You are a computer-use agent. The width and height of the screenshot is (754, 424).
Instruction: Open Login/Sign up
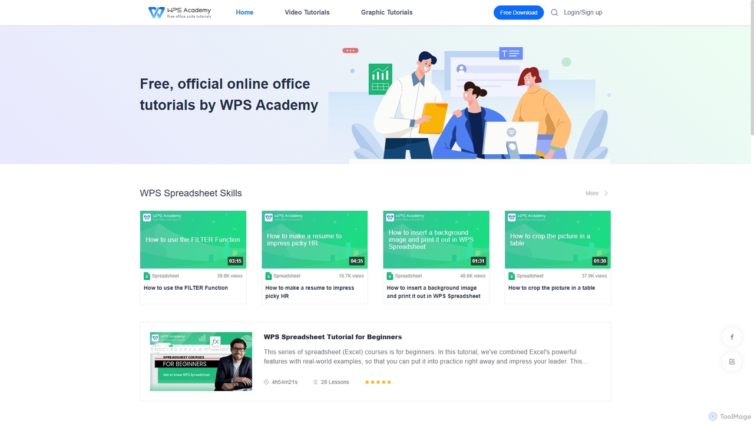(x=583, y=12)
